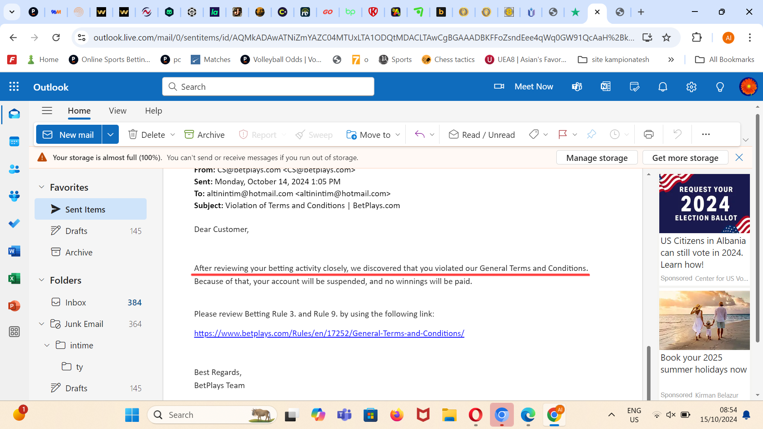The image size is (763, 429).
Task: Expand the ribbon with the chevron
Action: [746, 140]
